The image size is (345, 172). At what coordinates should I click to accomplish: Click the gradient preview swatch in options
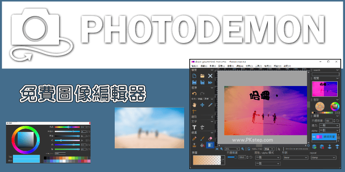(x=207, y=160)
